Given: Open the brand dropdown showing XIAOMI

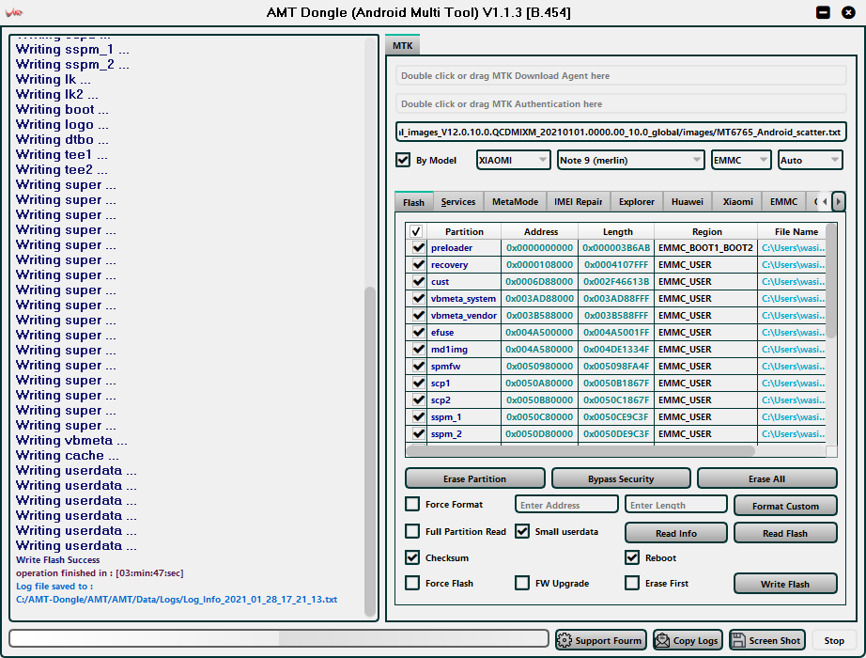Looking at the screenshot, I should coord(513,160).
